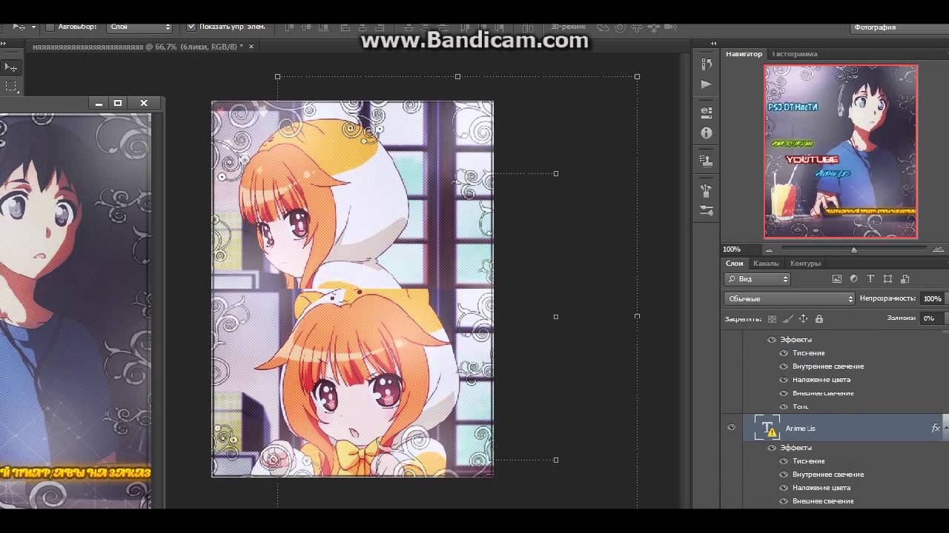
Task: Maximize the floating second document window
Action: click(x=118, y=103)
